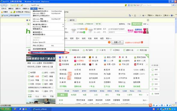Viewport: 177px width, 111px height.
Task: Select Internet 选项 in the Tools menu
Action: [x=47, y=52]
